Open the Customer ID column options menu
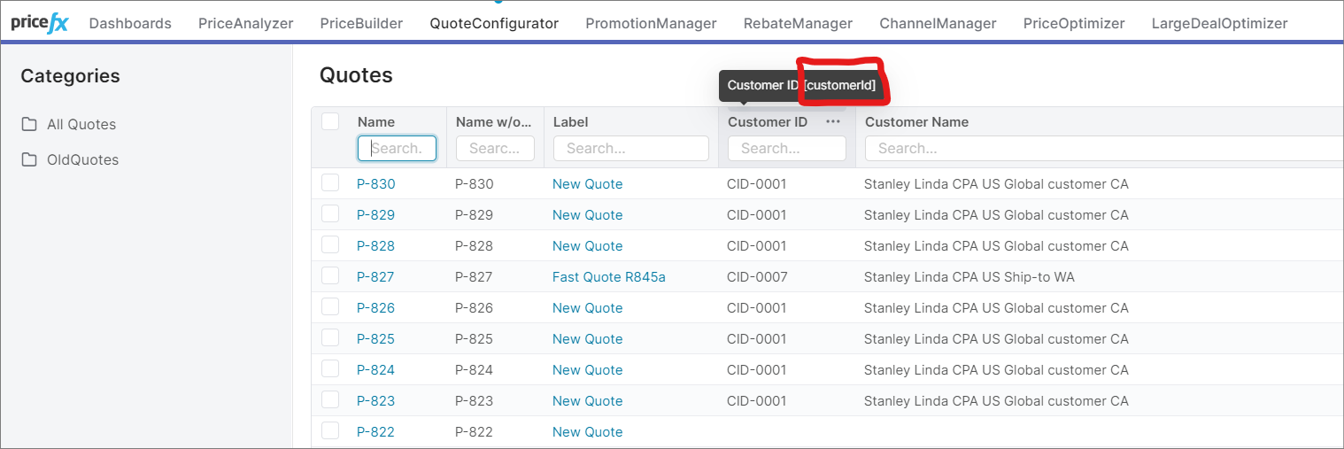The image size is (1344, 449). point(832,122)
